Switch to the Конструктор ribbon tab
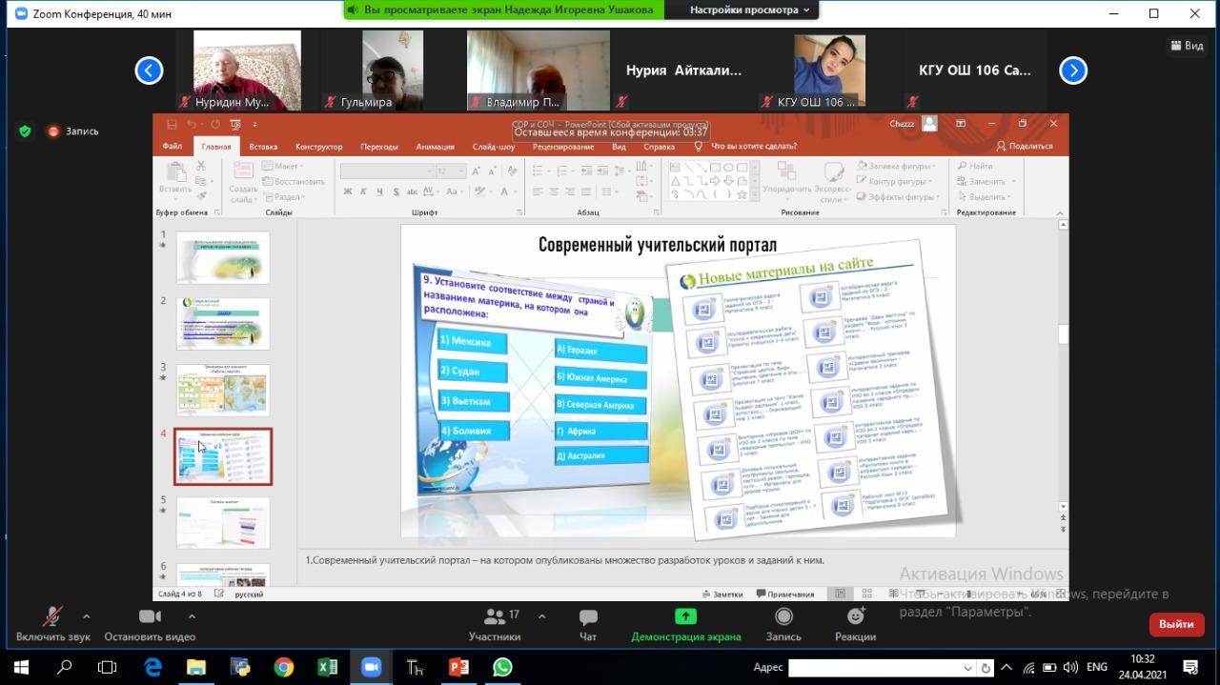The height and width of the screenshot is (685, 1220). click(318, 147)
